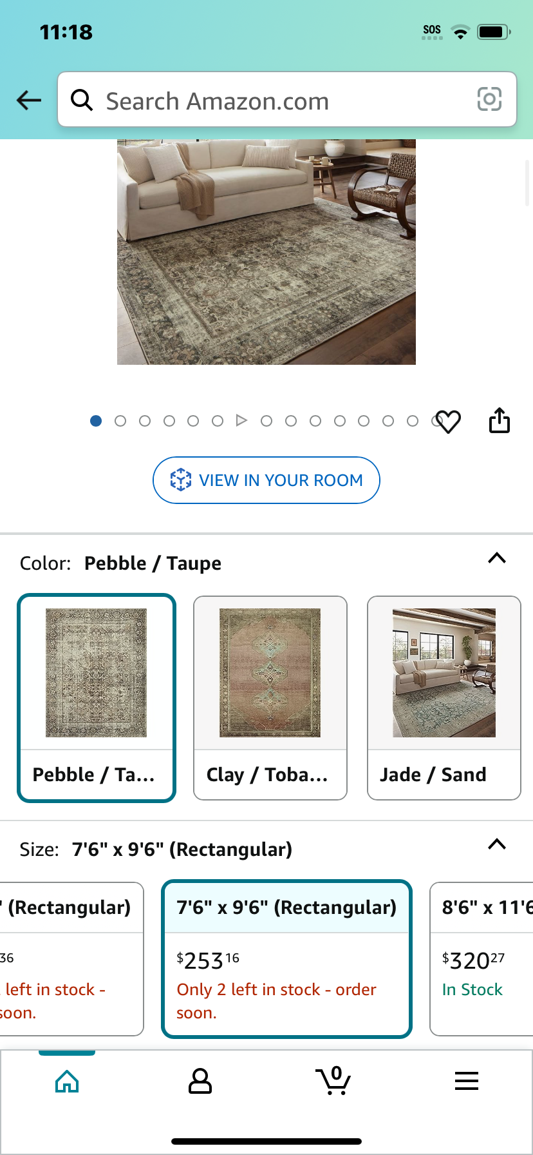Screen dimensions: 533x1155
Task: Choose the Jade / Sand color
Action: pyautogui.click(x=444, y=698)
